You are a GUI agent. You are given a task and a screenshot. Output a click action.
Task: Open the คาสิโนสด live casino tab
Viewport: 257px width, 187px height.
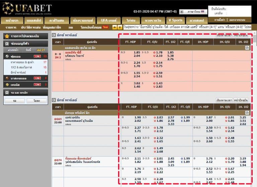coord(57,20)
